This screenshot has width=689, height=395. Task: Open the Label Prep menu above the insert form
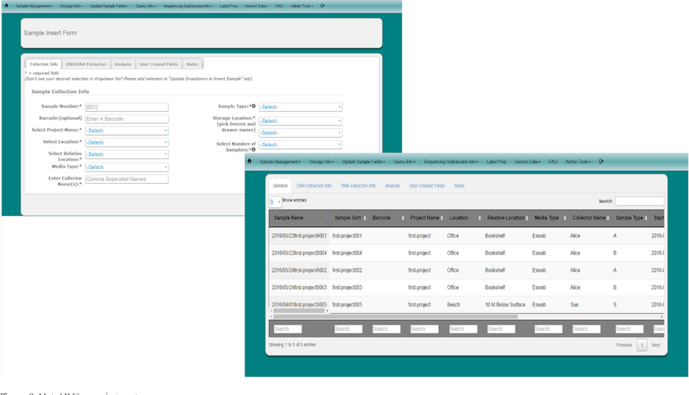230,5
